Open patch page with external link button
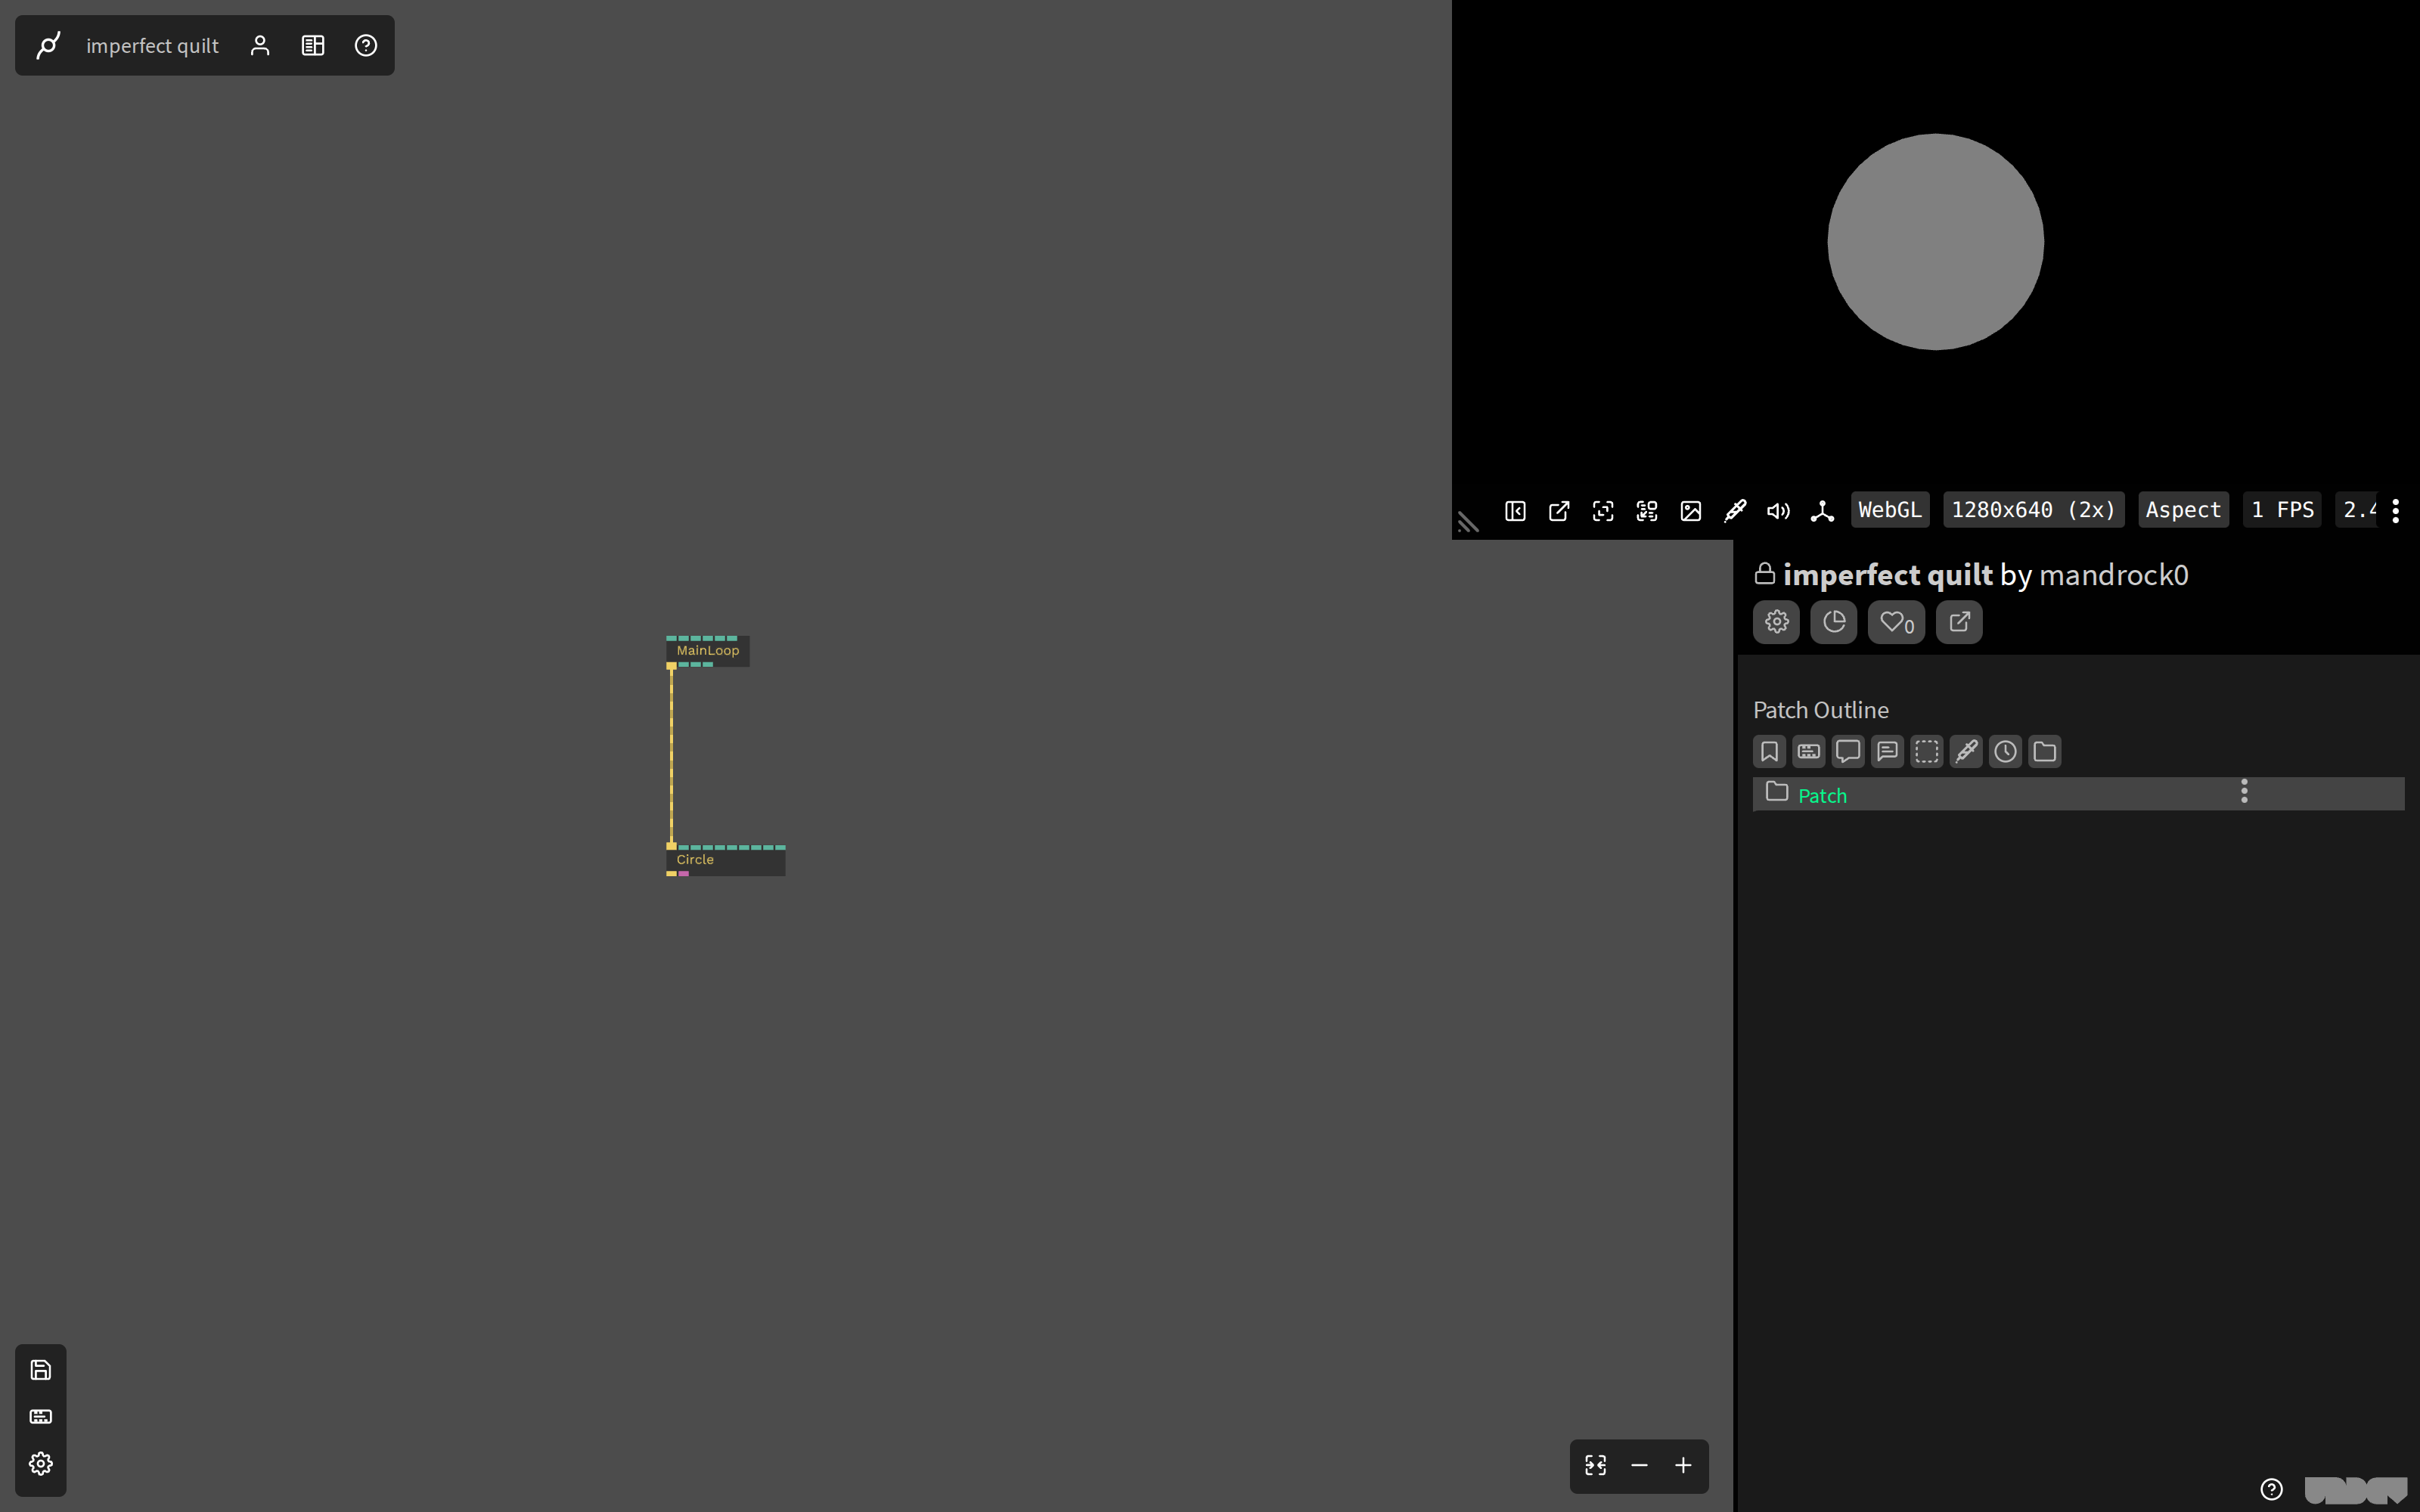 tap(1959, 622)
